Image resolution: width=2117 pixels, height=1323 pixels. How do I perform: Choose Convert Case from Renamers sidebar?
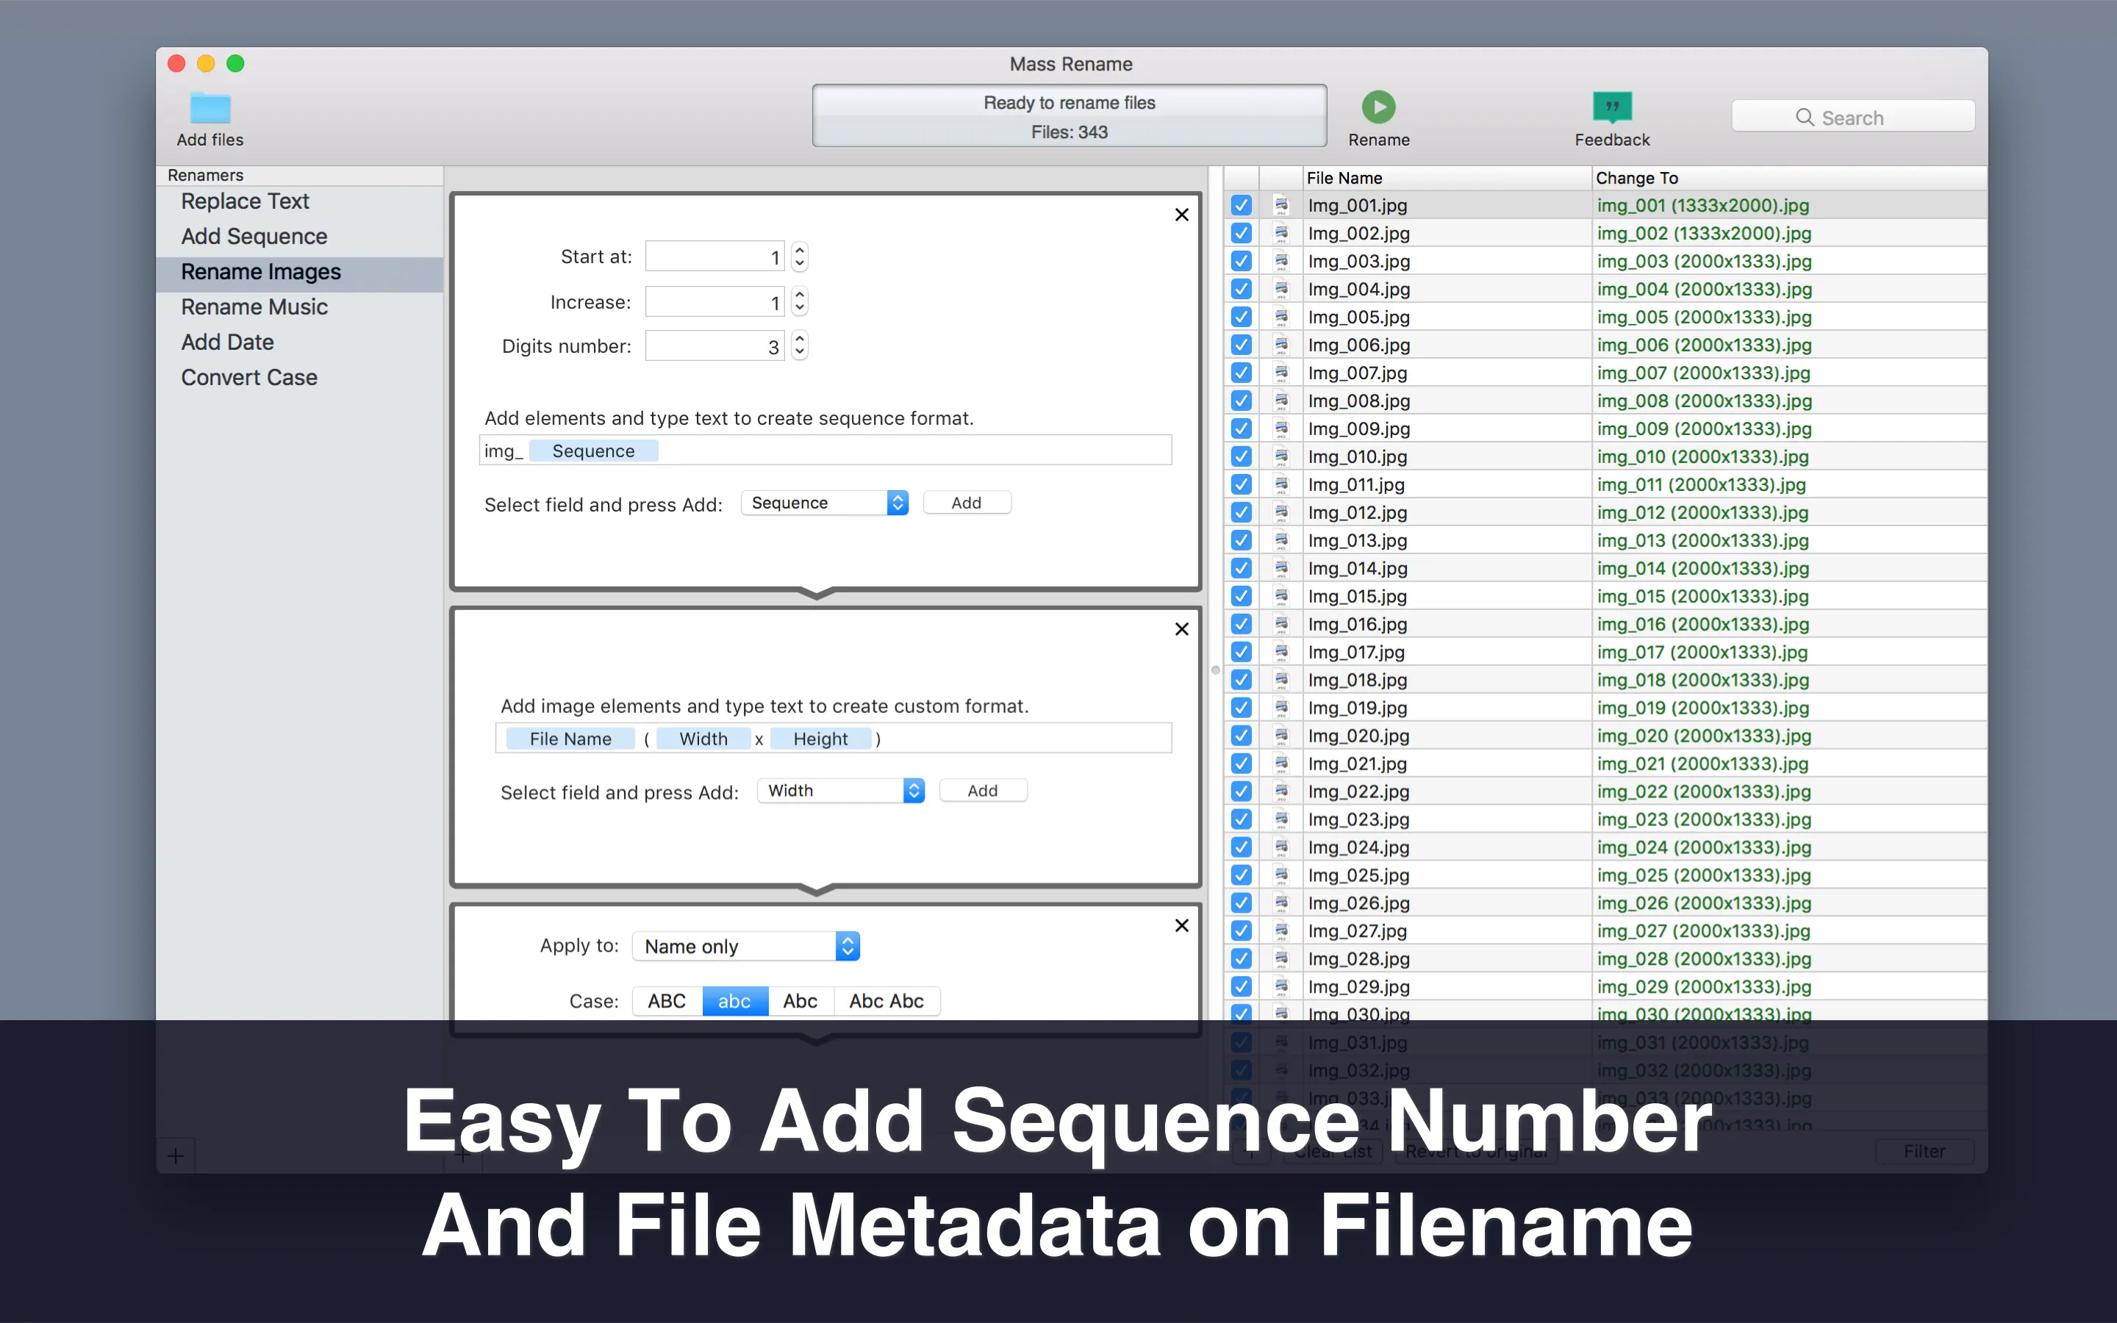pos(248,378)
